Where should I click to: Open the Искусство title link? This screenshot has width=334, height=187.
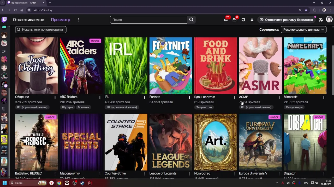pos(202,173)
